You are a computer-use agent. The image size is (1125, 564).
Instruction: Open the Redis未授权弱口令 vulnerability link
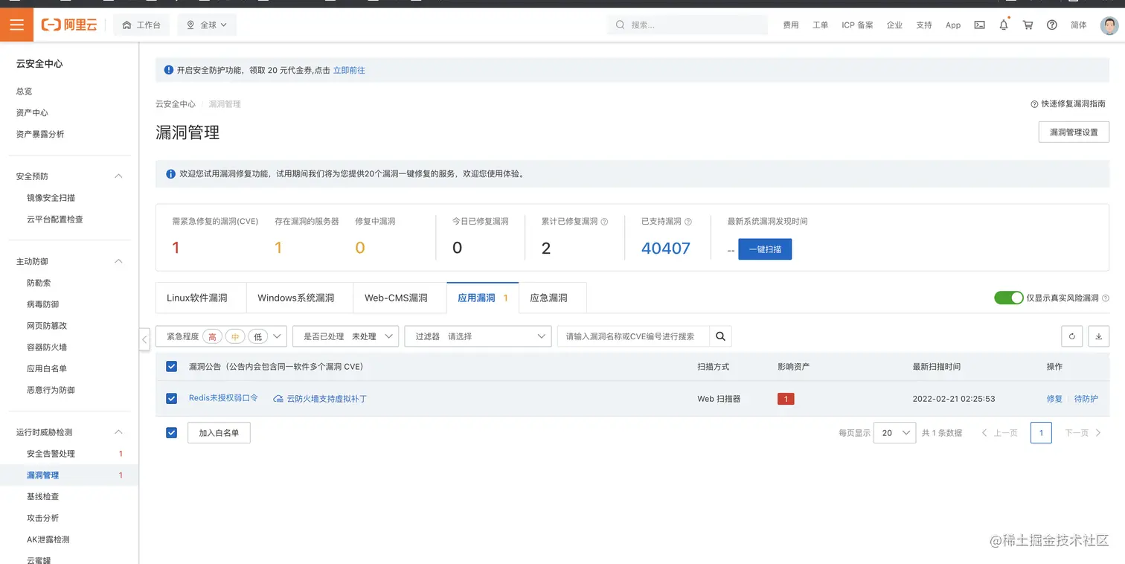click(223, 398)
